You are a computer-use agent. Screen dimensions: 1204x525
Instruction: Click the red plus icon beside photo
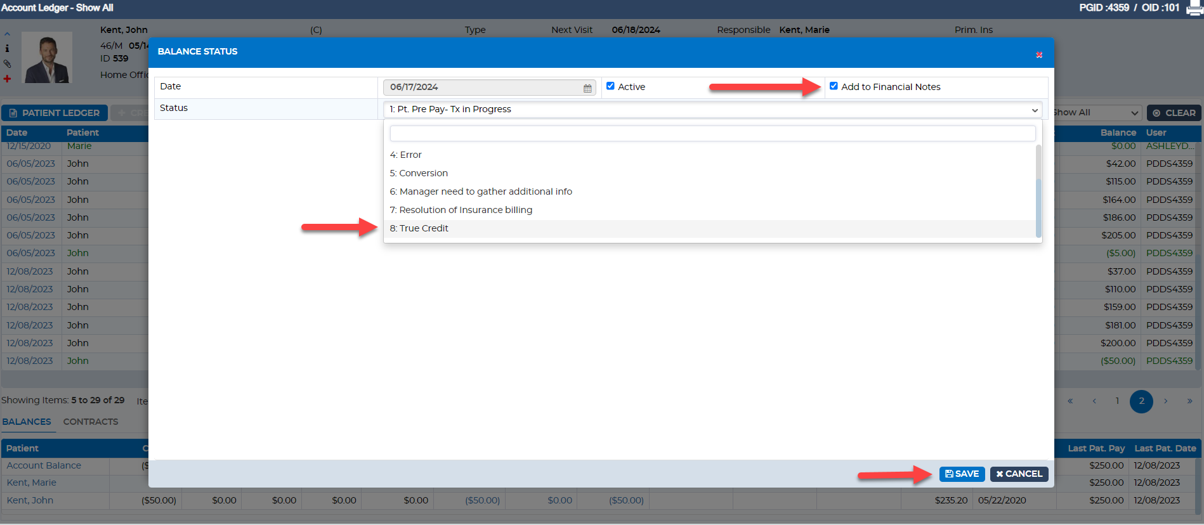[7, 79]
